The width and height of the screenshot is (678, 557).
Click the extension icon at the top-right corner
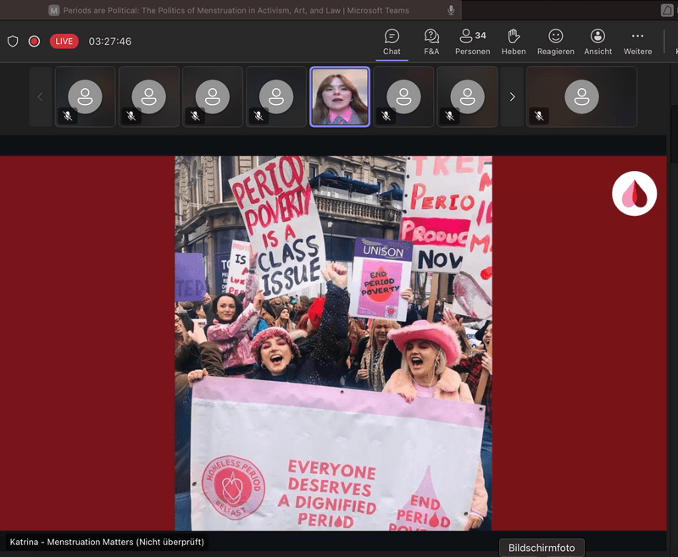click(667, 10)
